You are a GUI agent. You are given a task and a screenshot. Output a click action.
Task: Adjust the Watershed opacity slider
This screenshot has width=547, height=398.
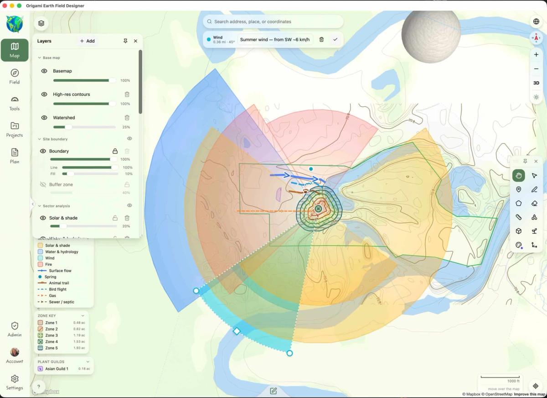(x=84, y=127)
